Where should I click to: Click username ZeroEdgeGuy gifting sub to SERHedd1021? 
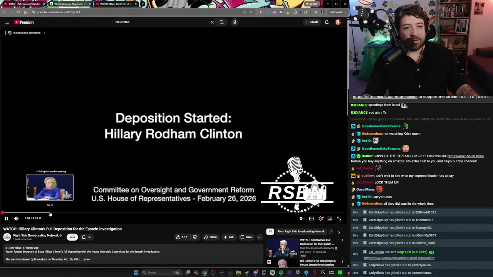tap(378, 212)
